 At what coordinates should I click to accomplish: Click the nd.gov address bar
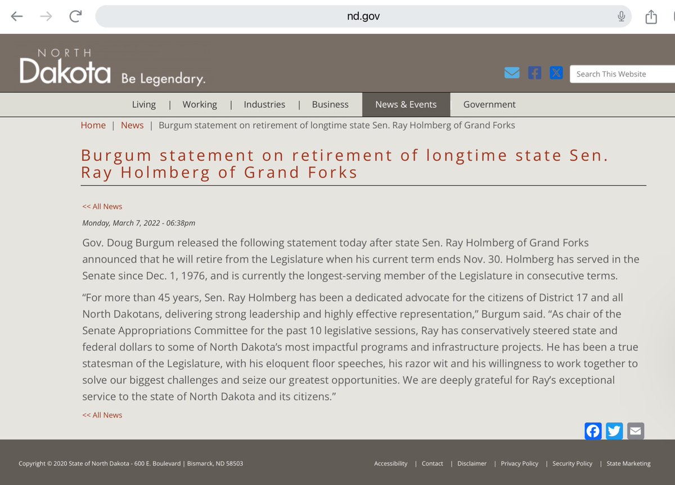(x=363, y=16)
